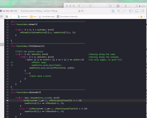Switch to the assistant editor

click(119, 11)
